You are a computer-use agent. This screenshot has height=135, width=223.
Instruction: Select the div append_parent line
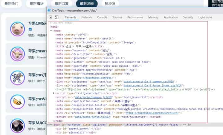(78, 128)
